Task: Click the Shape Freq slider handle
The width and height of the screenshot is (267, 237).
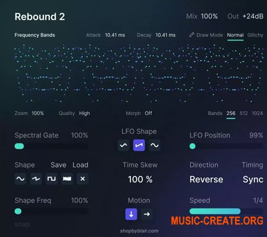Action: [18, 211]
